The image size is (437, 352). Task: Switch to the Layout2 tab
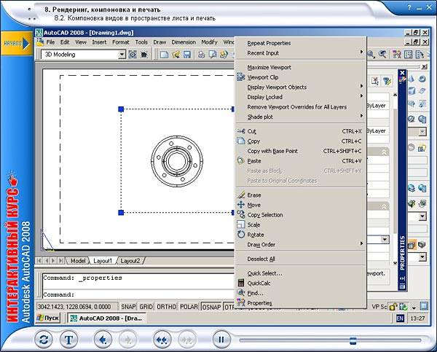point(130,261)
